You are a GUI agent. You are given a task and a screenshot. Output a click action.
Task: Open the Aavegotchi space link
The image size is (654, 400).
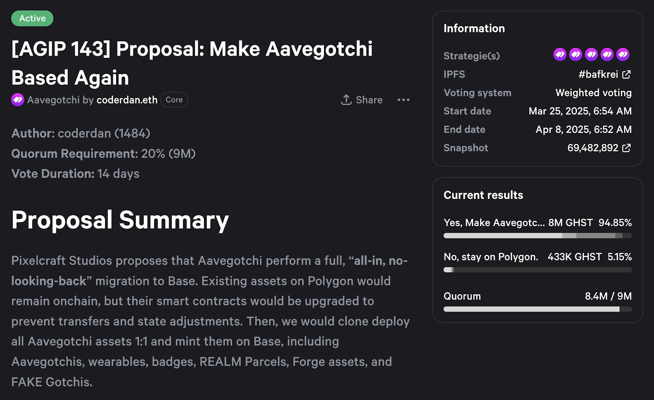pos(53,100)
